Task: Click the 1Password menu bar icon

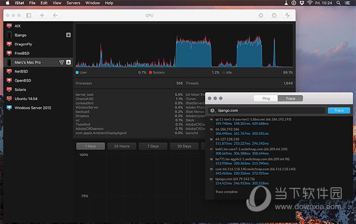Action: pos(294,3)
